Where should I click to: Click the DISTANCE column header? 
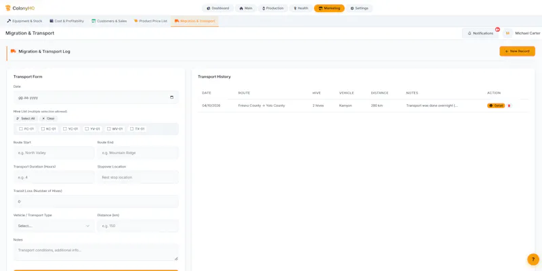[x=379, y=93]
